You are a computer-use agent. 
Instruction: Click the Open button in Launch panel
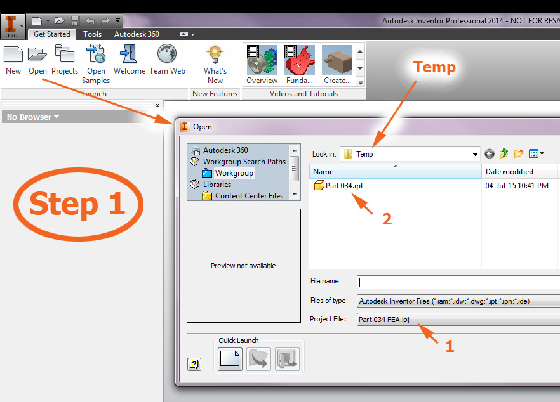click(37, 60)
